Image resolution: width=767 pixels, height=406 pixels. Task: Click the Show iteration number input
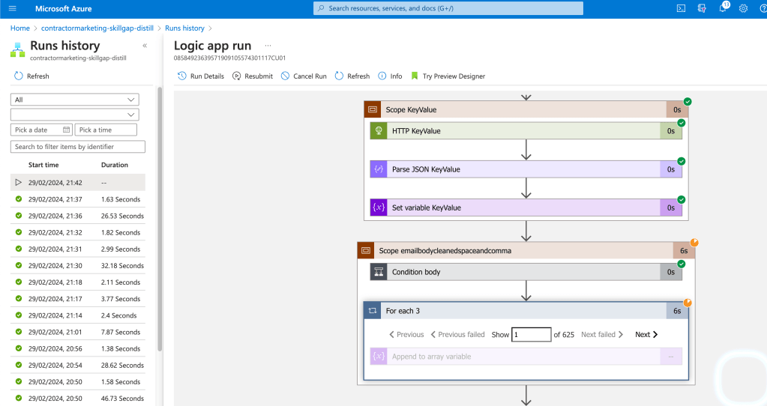tap(532, 334)
